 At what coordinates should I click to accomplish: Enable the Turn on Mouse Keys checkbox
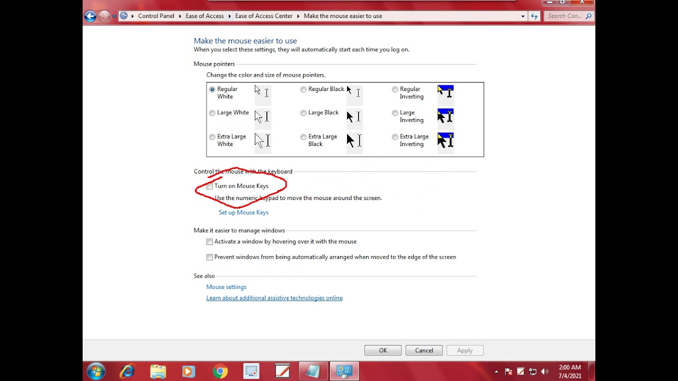pos(210,186)
